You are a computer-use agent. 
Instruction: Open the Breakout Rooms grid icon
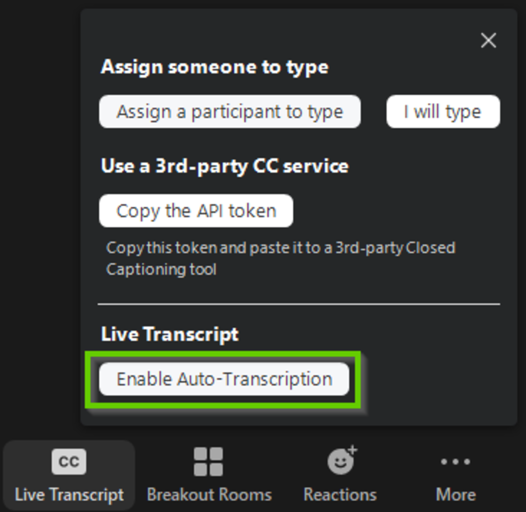tap(209, 461)
